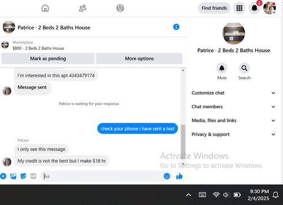
Task: Click the 'My credit is not the best' message
Action: tap(62, 161)
